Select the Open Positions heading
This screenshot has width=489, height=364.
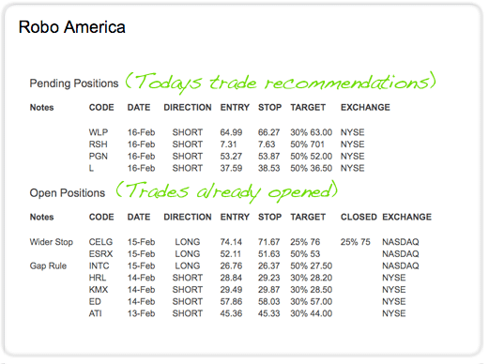68,193
